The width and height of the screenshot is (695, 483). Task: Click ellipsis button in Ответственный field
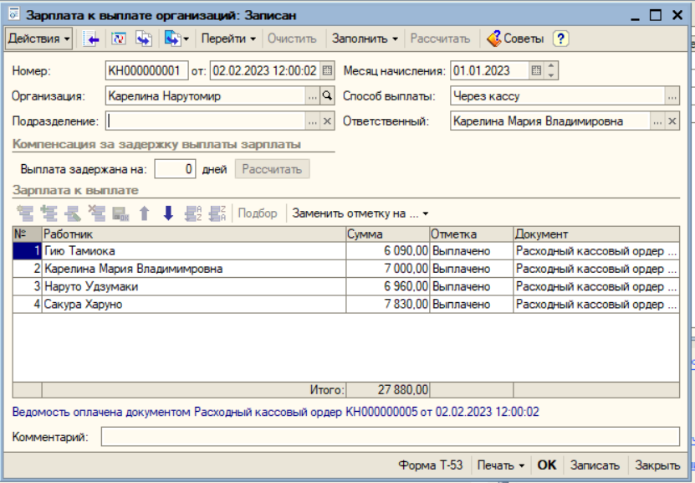click(x=657, y=121)
